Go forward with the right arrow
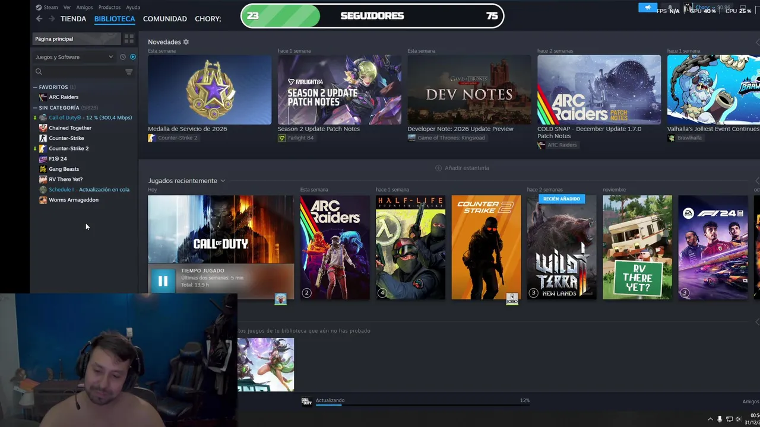Viewport: 760px width, 427px height. [x=52, y=19]
